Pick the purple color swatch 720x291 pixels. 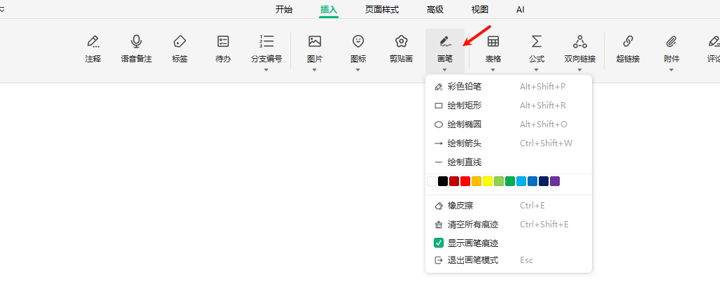coord(555,181)
